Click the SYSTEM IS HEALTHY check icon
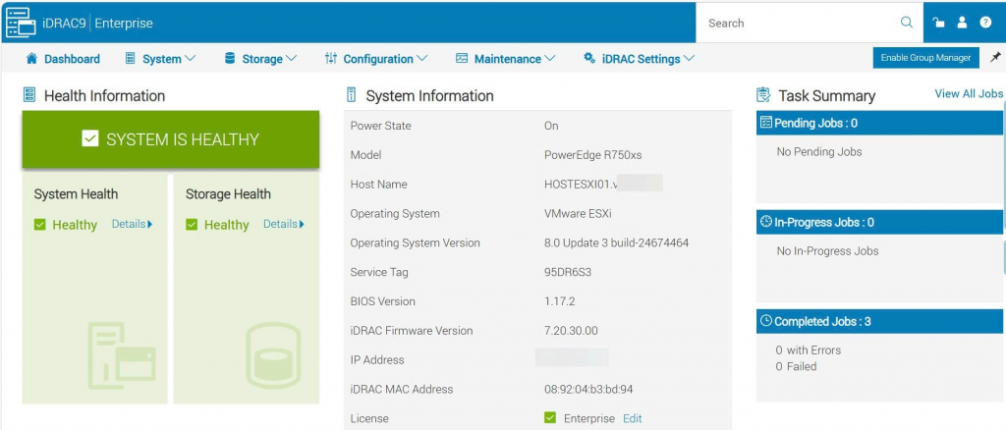 click(x=90, y=139)
